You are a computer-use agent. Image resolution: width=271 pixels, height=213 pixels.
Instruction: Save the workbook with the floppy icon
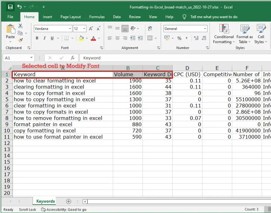(x=10, y=7)
